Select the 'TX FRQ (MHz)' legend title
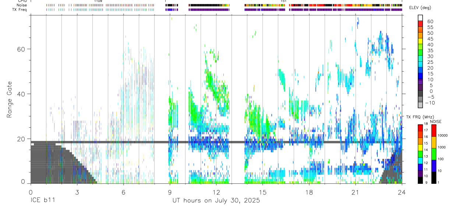 (x=420, y=117)
